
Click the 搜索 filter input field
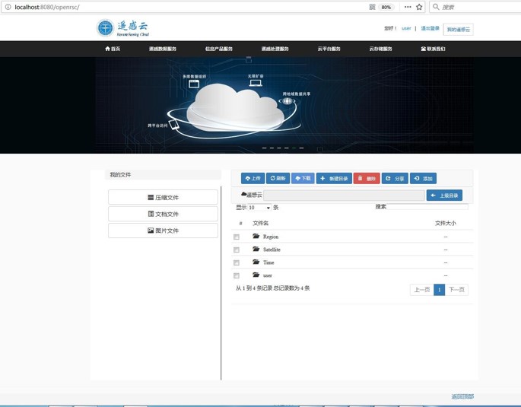tap(428, 207)
